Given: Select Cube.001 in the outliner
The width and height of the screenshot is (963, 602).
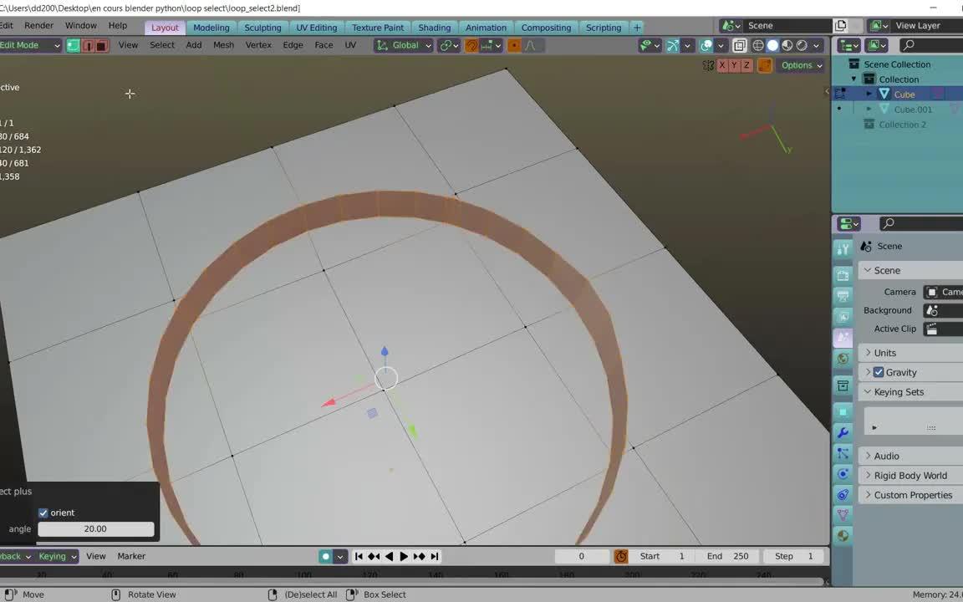Looking at the screenshot, I should (912, 109).
